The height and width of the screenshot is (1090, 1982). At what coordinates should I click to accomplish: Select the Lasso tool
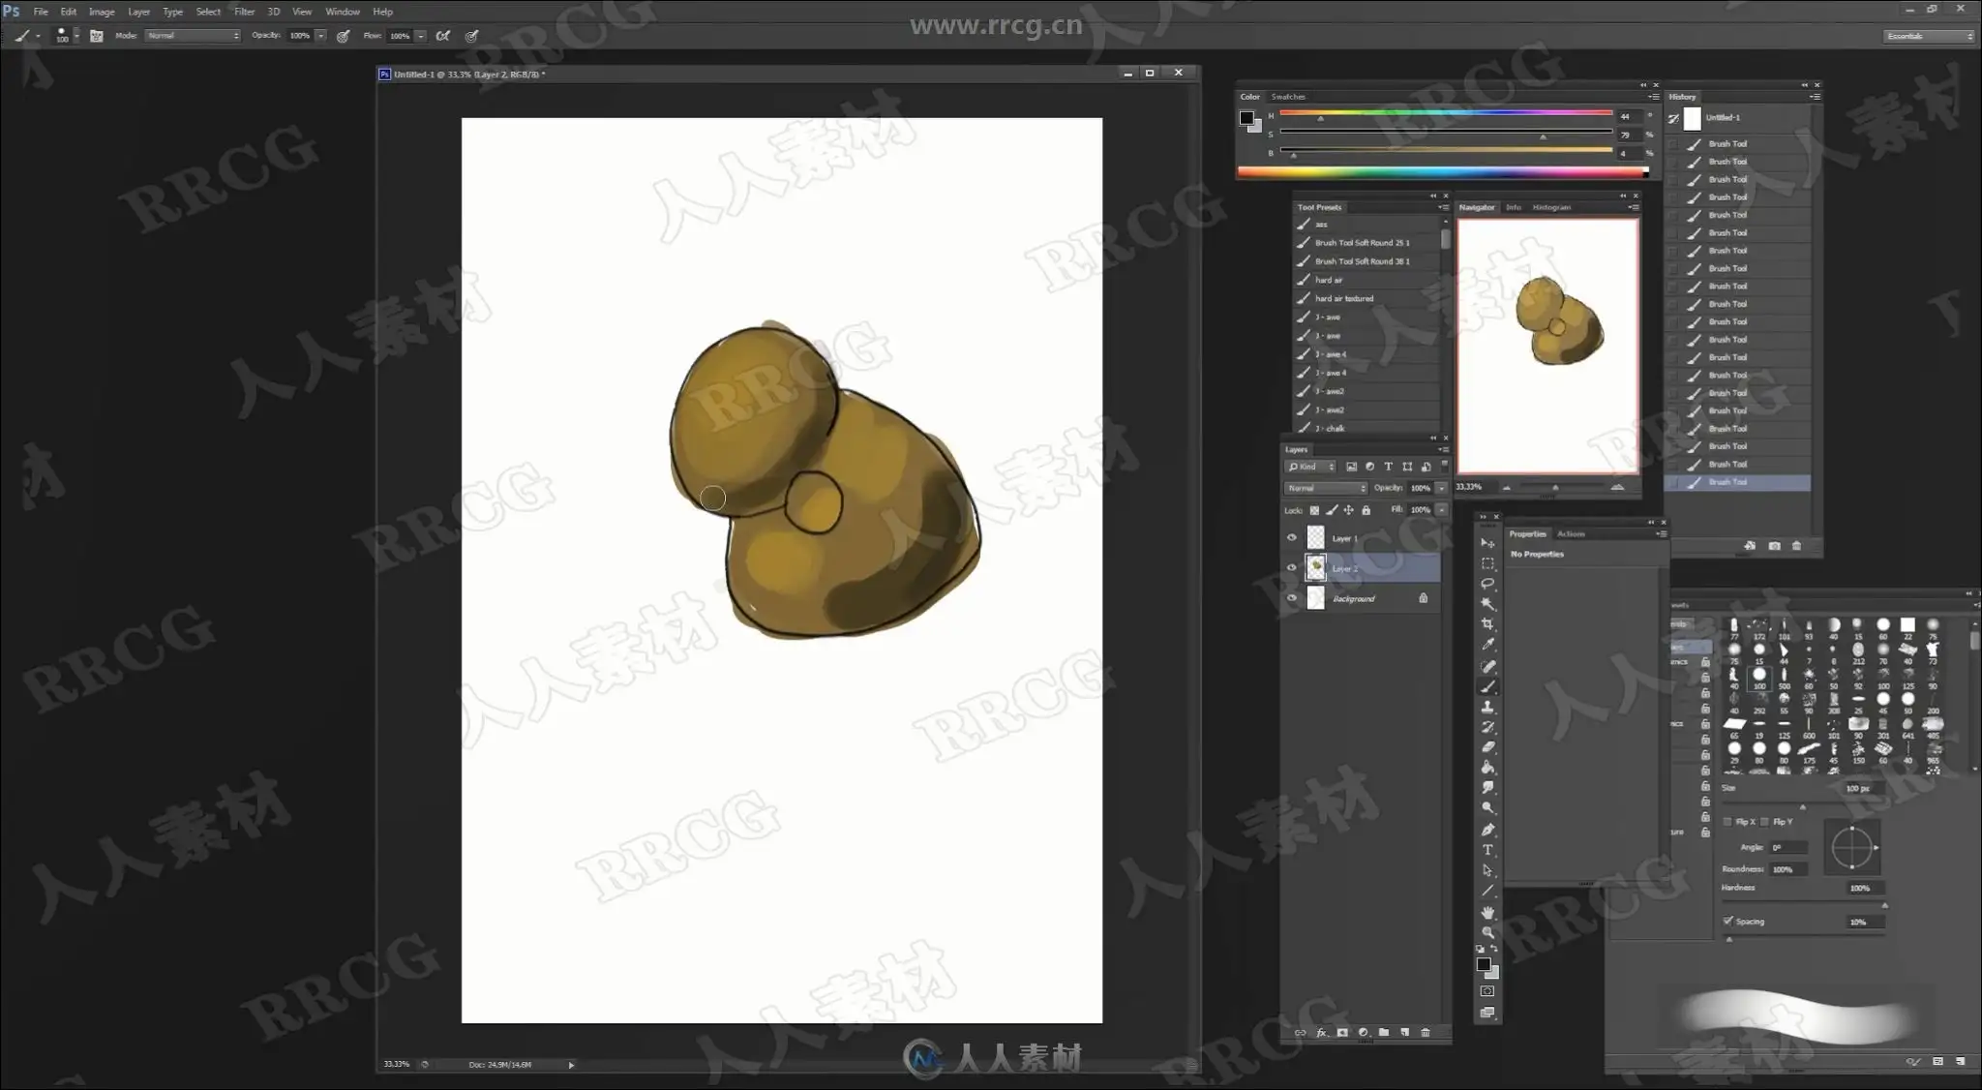point(1487,584)
